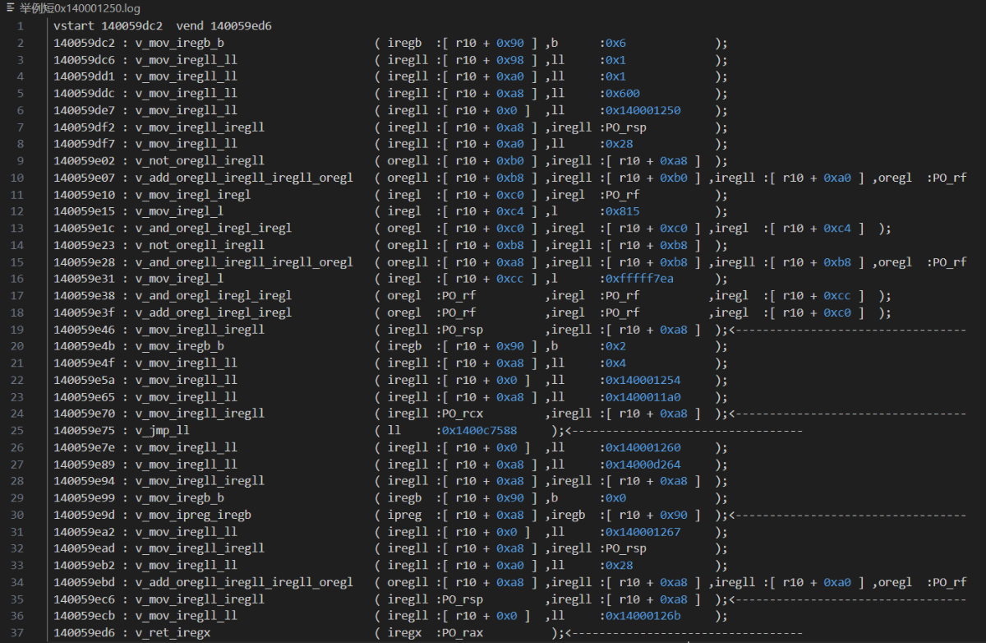986x643 pixels.
Task: Click the value 0x140001250 on line 6
Action: pyautogui.click(x=643, y=110)
